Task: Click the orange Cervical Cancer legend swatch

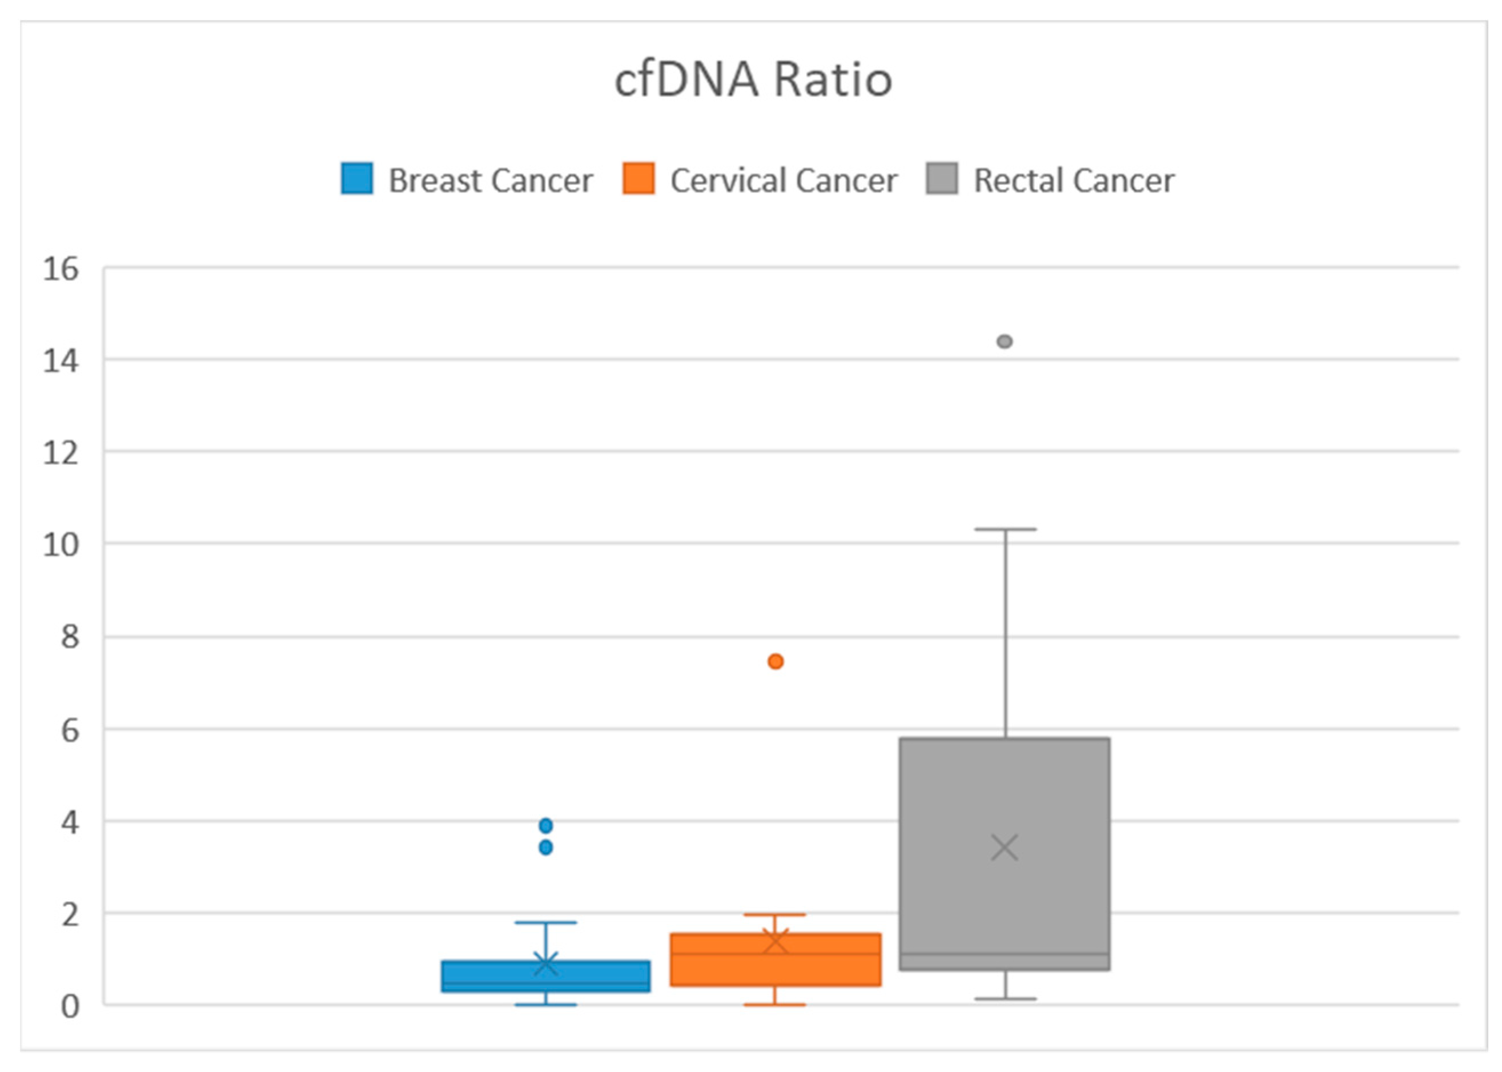Action: click(638, 179)
